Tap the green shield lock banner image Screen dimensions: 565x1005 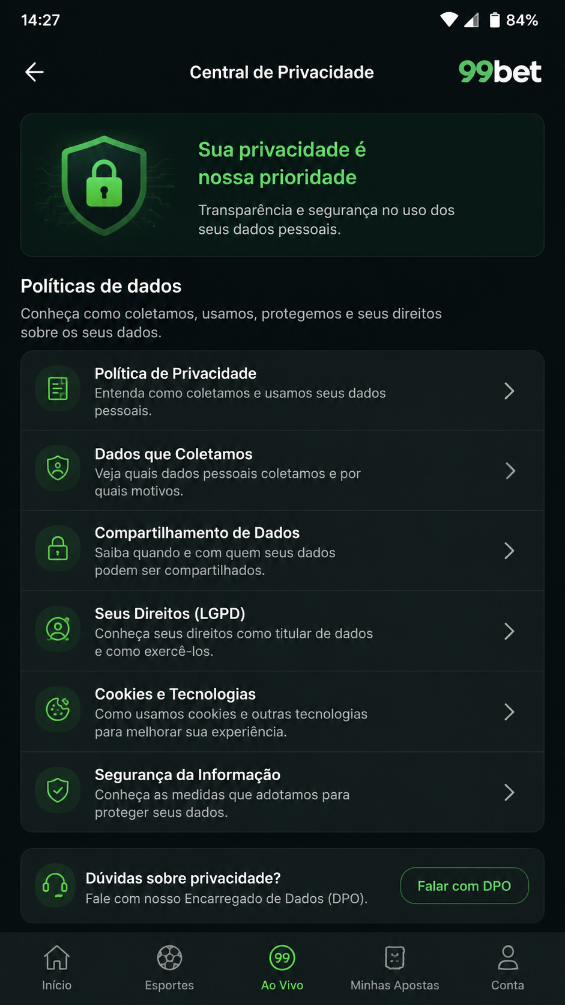(x=104, y=185)
